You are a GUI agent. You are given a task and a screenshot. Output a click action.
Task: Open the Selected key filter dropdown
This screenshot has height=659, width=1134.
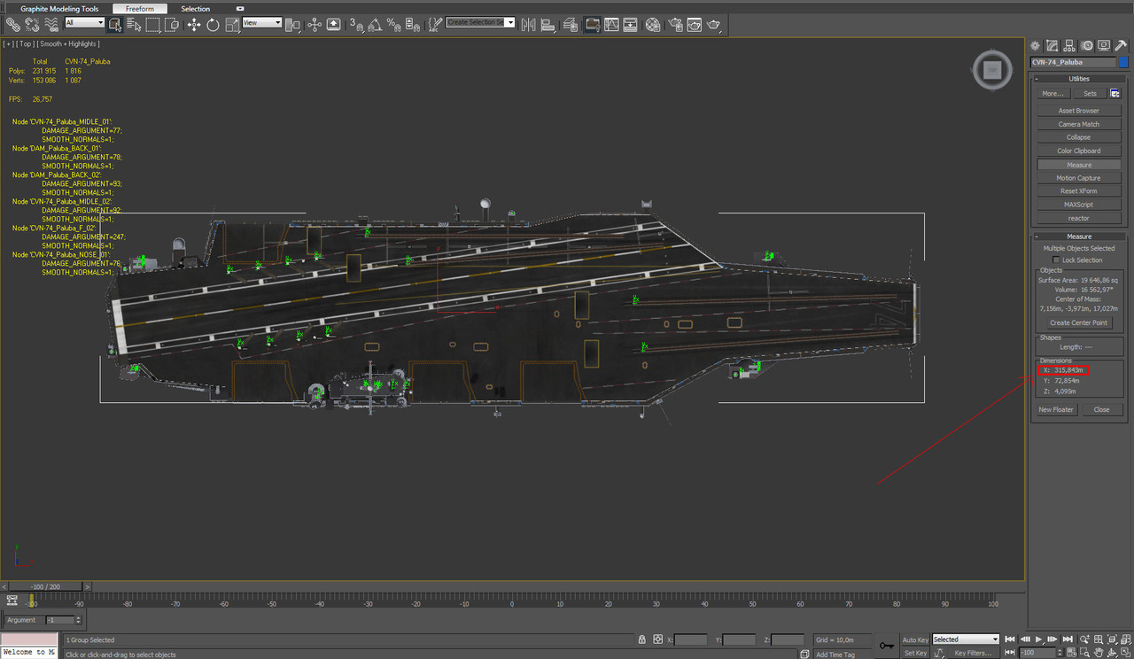[x=965, y=639]
